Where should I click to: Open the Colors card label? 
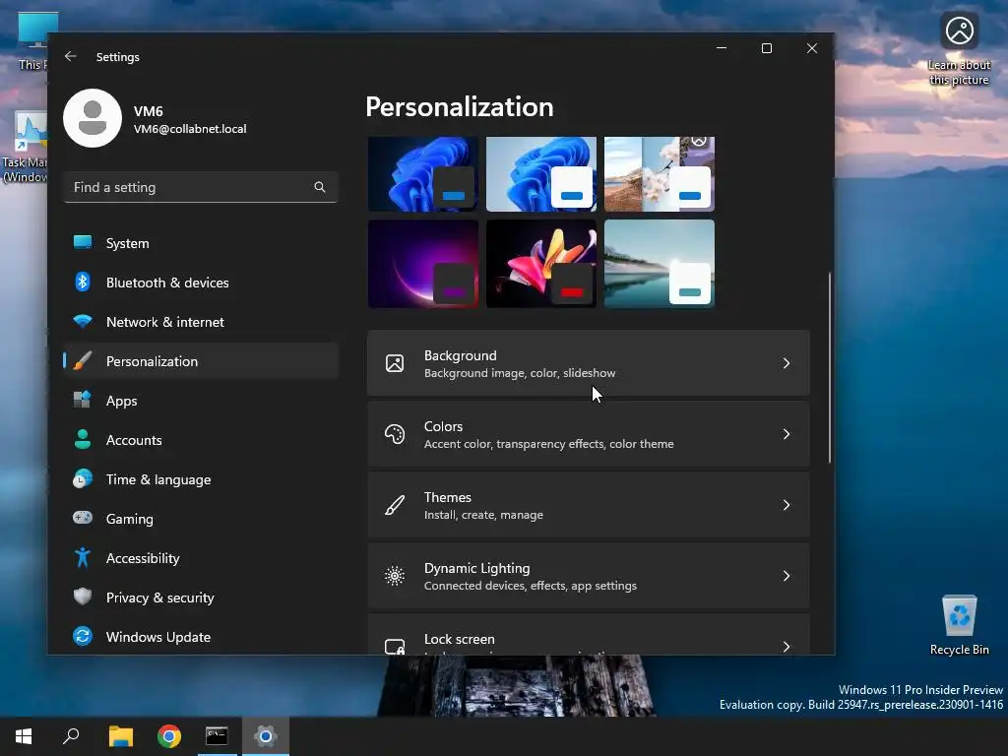coord(443,426)
